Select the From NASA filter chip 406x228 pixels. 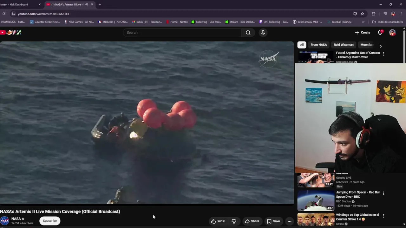click(319, 45)
